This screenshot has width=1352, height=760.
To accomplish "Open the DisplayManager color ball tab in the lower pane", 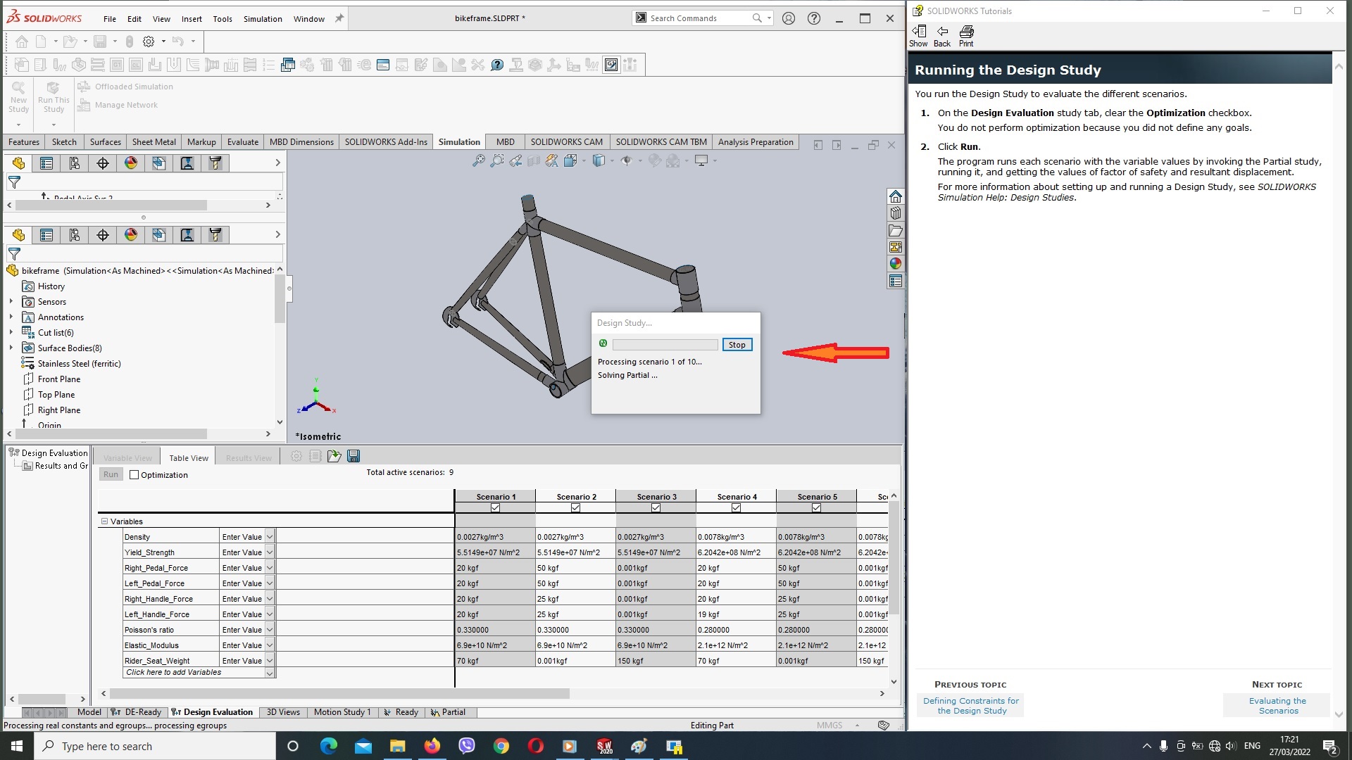I will coord(131,235).
